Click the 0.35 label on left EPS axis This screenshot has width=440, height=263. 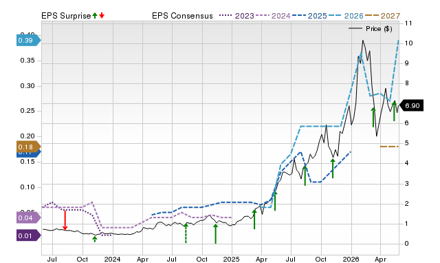click(x=27, y=61)
